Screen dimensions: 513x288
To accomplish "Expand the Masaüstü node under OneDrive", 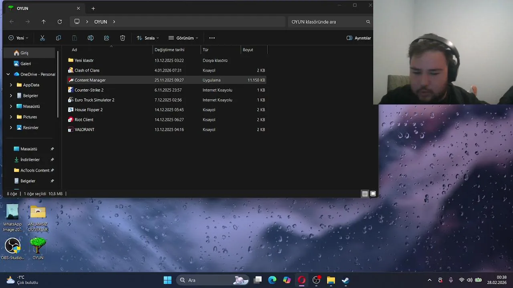I will [x=11, y=106].
